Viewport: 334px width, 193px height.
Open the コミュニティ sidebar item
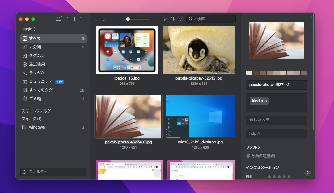(x=53, y=82)
